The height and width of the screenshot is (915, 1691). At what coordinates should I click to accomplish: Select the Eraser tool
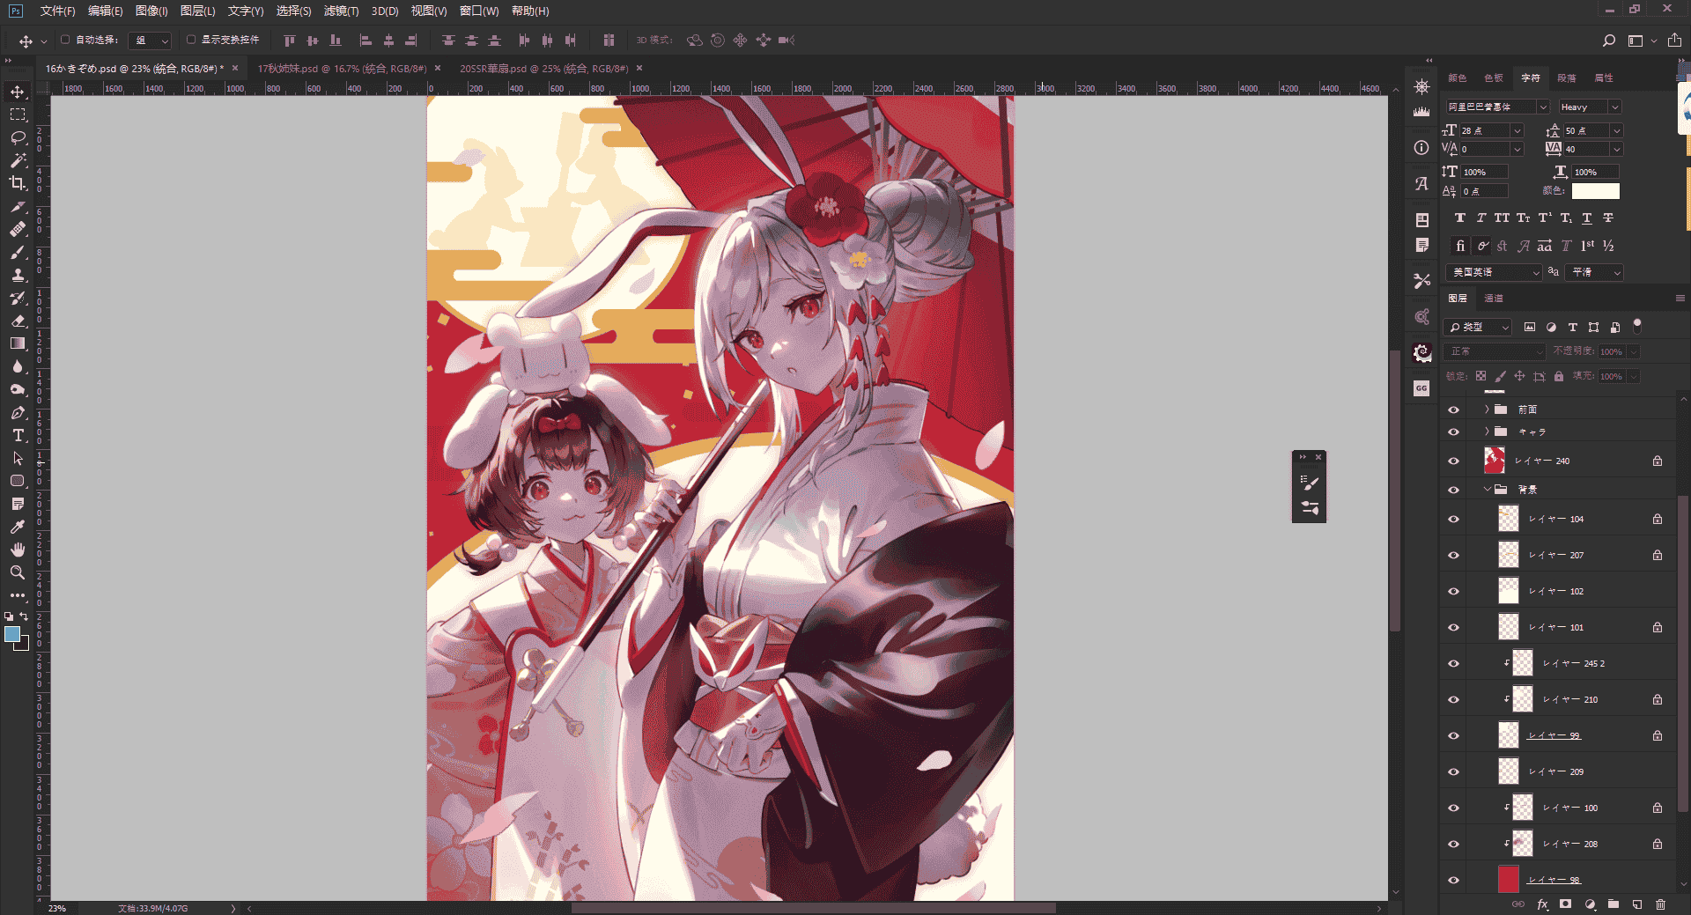pos(18,321)
